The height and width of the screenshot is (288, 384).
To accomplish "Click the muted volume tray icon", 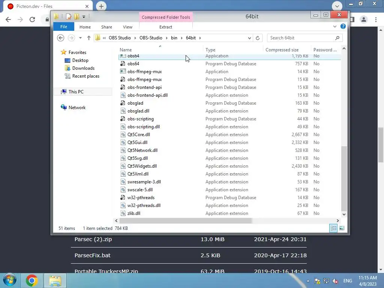I will coord(335,281).
